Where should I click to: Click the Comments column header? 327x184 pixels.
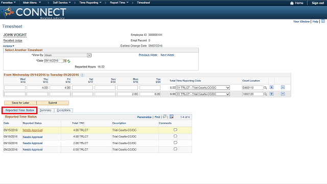165,123
